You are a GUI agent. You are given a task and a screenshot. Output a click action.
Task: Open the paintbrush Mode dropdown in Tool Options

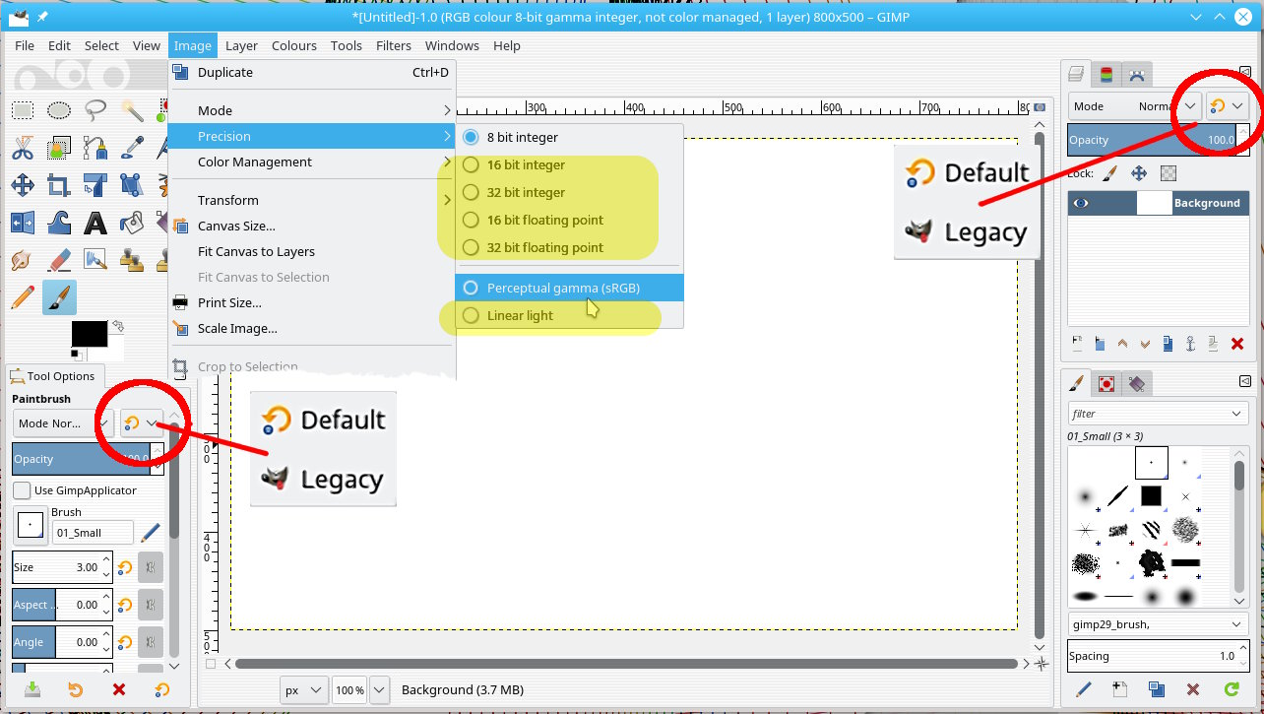point(63,423)
